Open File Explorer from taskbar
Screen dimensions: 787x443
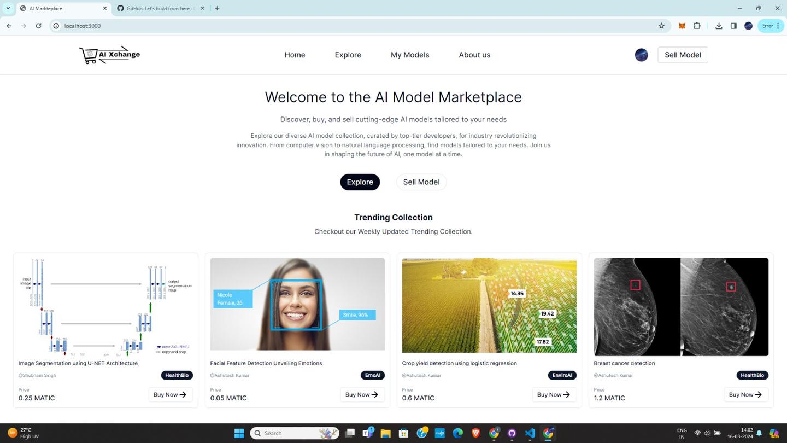385,433
